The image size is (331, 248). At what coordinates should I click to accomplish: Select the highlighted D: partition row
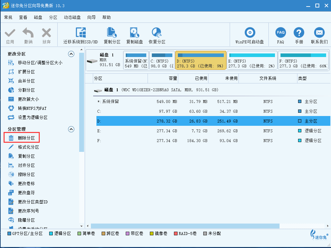[x=213, y=121]
